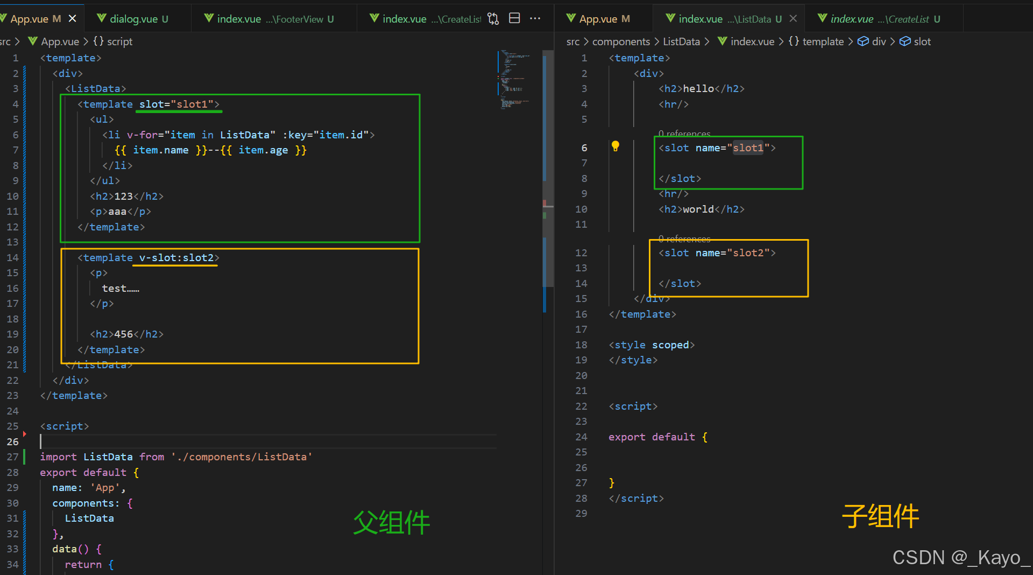The image size is (1033, 575).
Task: Click the split editor icon
Action: click(514, 18)
